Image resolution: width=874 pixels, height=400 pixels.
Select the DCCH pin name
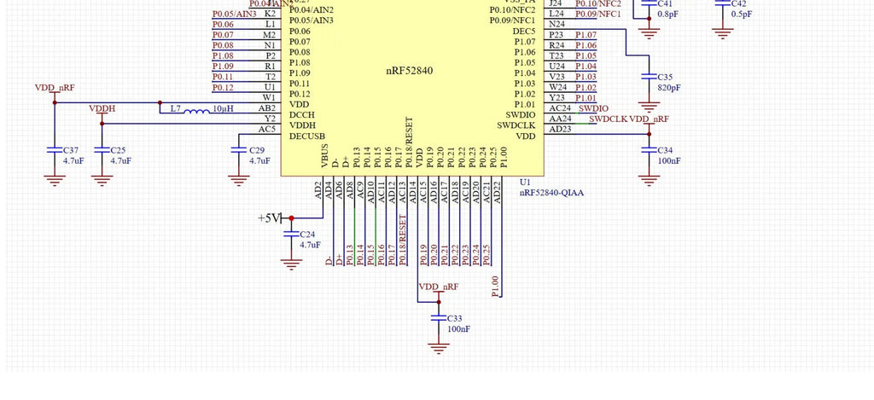(x=302, y=115)
